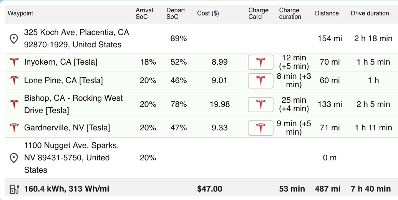
Task: Click the Drive duration column header
Action: click(x=370, y=13)
